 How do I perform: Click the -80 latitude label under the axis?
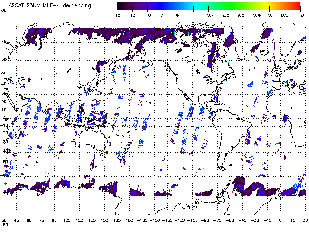[x=4, y=225]
